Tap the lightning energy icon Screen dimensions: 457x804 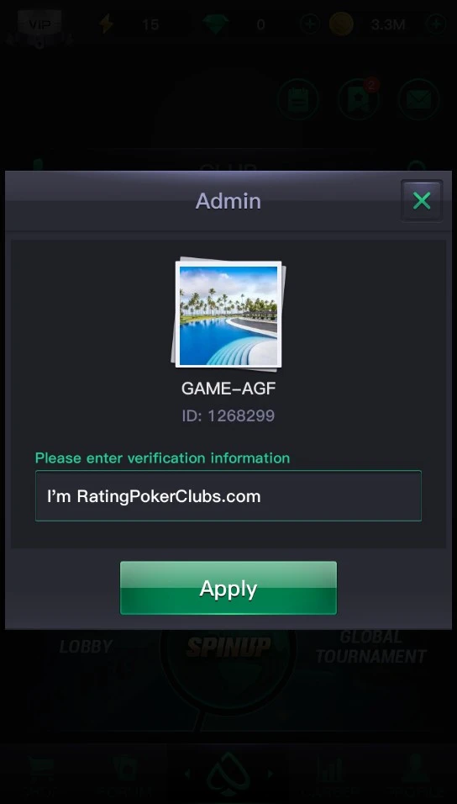[107, 24]
